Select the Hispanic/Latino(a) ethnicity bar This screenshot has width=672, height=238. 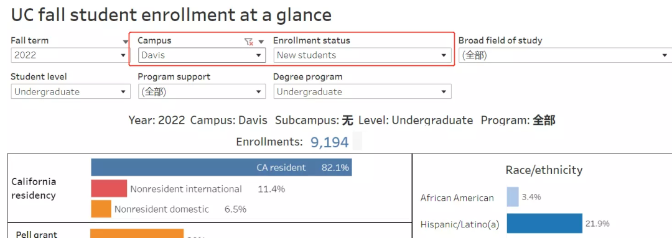[x=544, y=223]
